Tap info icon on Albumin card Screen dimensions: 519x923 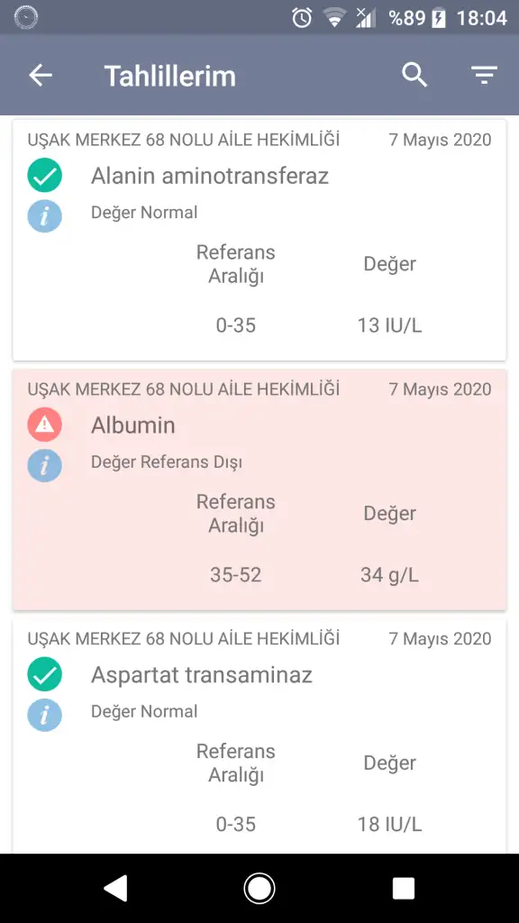click(x=45, y=466)
